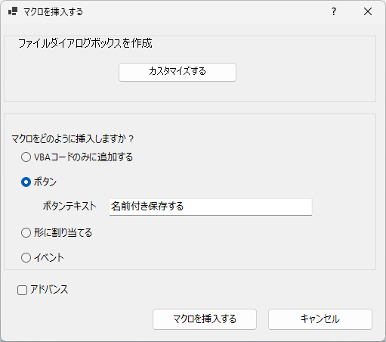
Task: Click the マクロをどのように挿入しますか question text
Action: point(73,139)
